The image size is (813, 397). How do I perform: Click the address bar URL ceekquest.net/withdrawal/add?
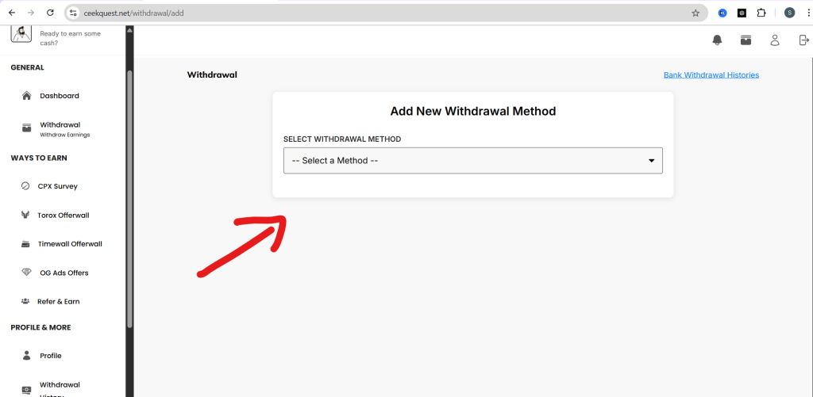tap(133, 13)
